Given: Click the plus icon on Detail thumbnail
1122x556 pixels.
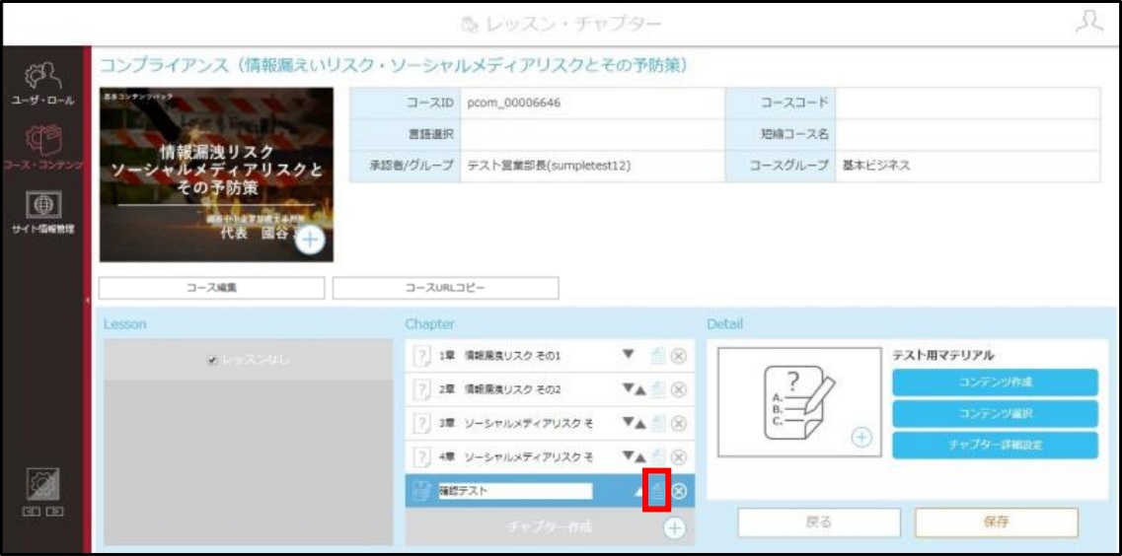Looking at the screenshot, I should click(x=862, y=437).
